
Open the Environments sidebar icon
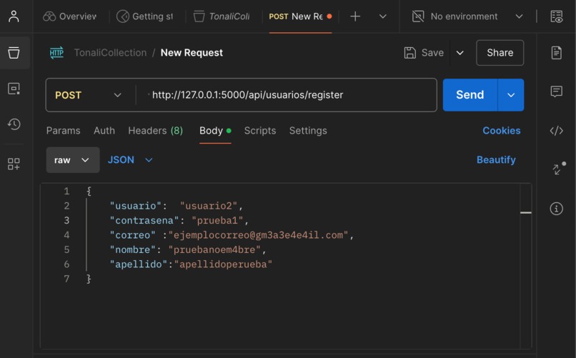(x=14, y=89)
